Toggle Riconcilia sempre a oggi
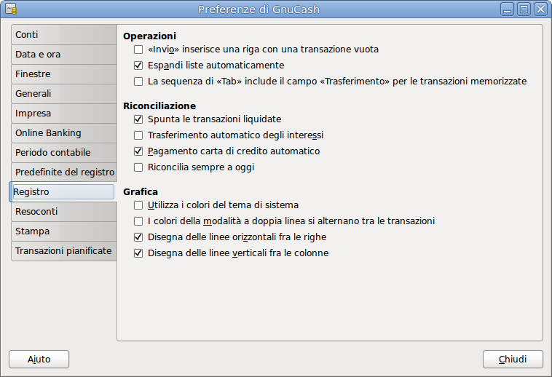 (138, 167)
